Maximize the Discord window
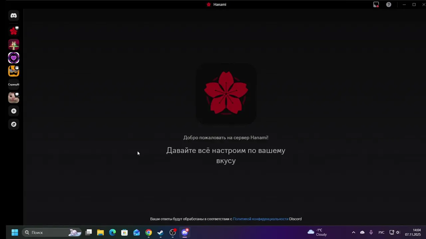The image size is (426, 239). pos(414,5)
